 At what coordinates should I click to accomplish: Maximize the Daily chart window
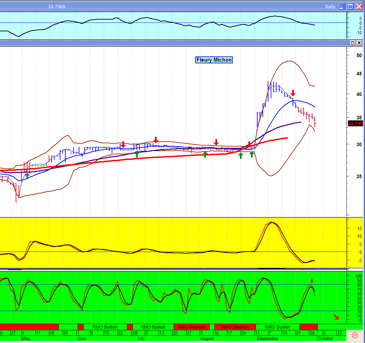[x=350, y=7]
